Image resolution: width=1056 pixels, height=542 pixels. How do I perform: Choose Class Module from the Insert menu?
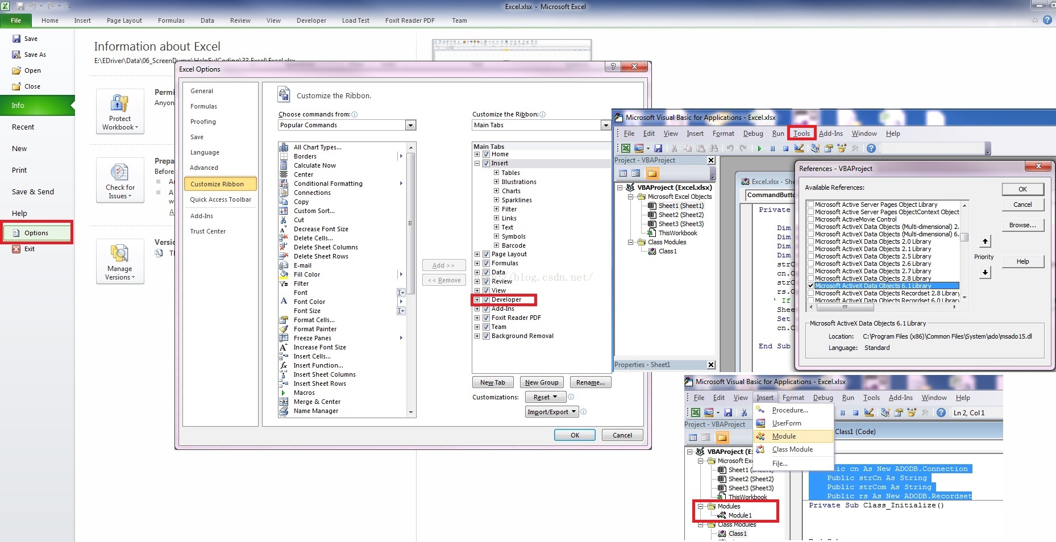coord(793,449)
